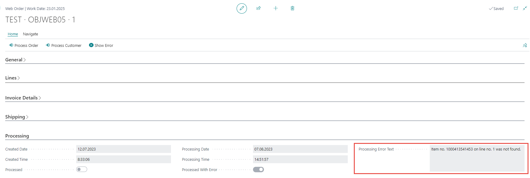
Task: Open the Navigate tab
Action: pos(30,34)
